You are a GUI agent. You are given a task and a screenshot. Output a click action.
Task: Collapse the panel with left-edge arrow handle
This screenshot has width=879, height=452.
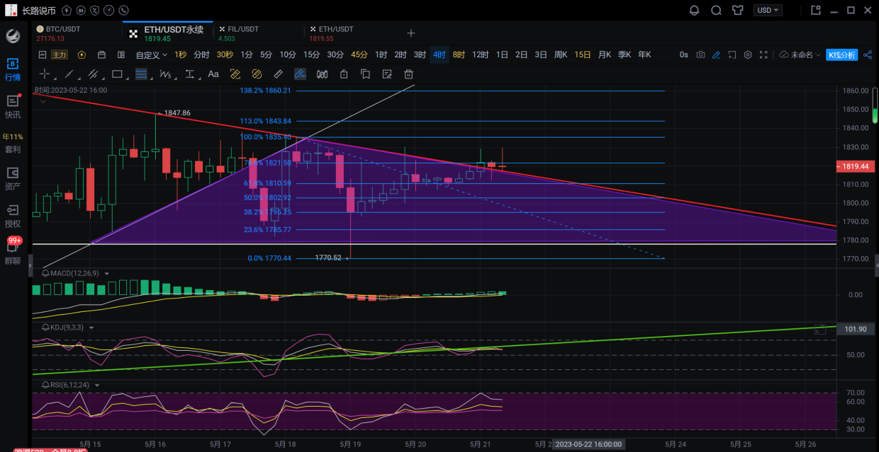coord(30,265)
